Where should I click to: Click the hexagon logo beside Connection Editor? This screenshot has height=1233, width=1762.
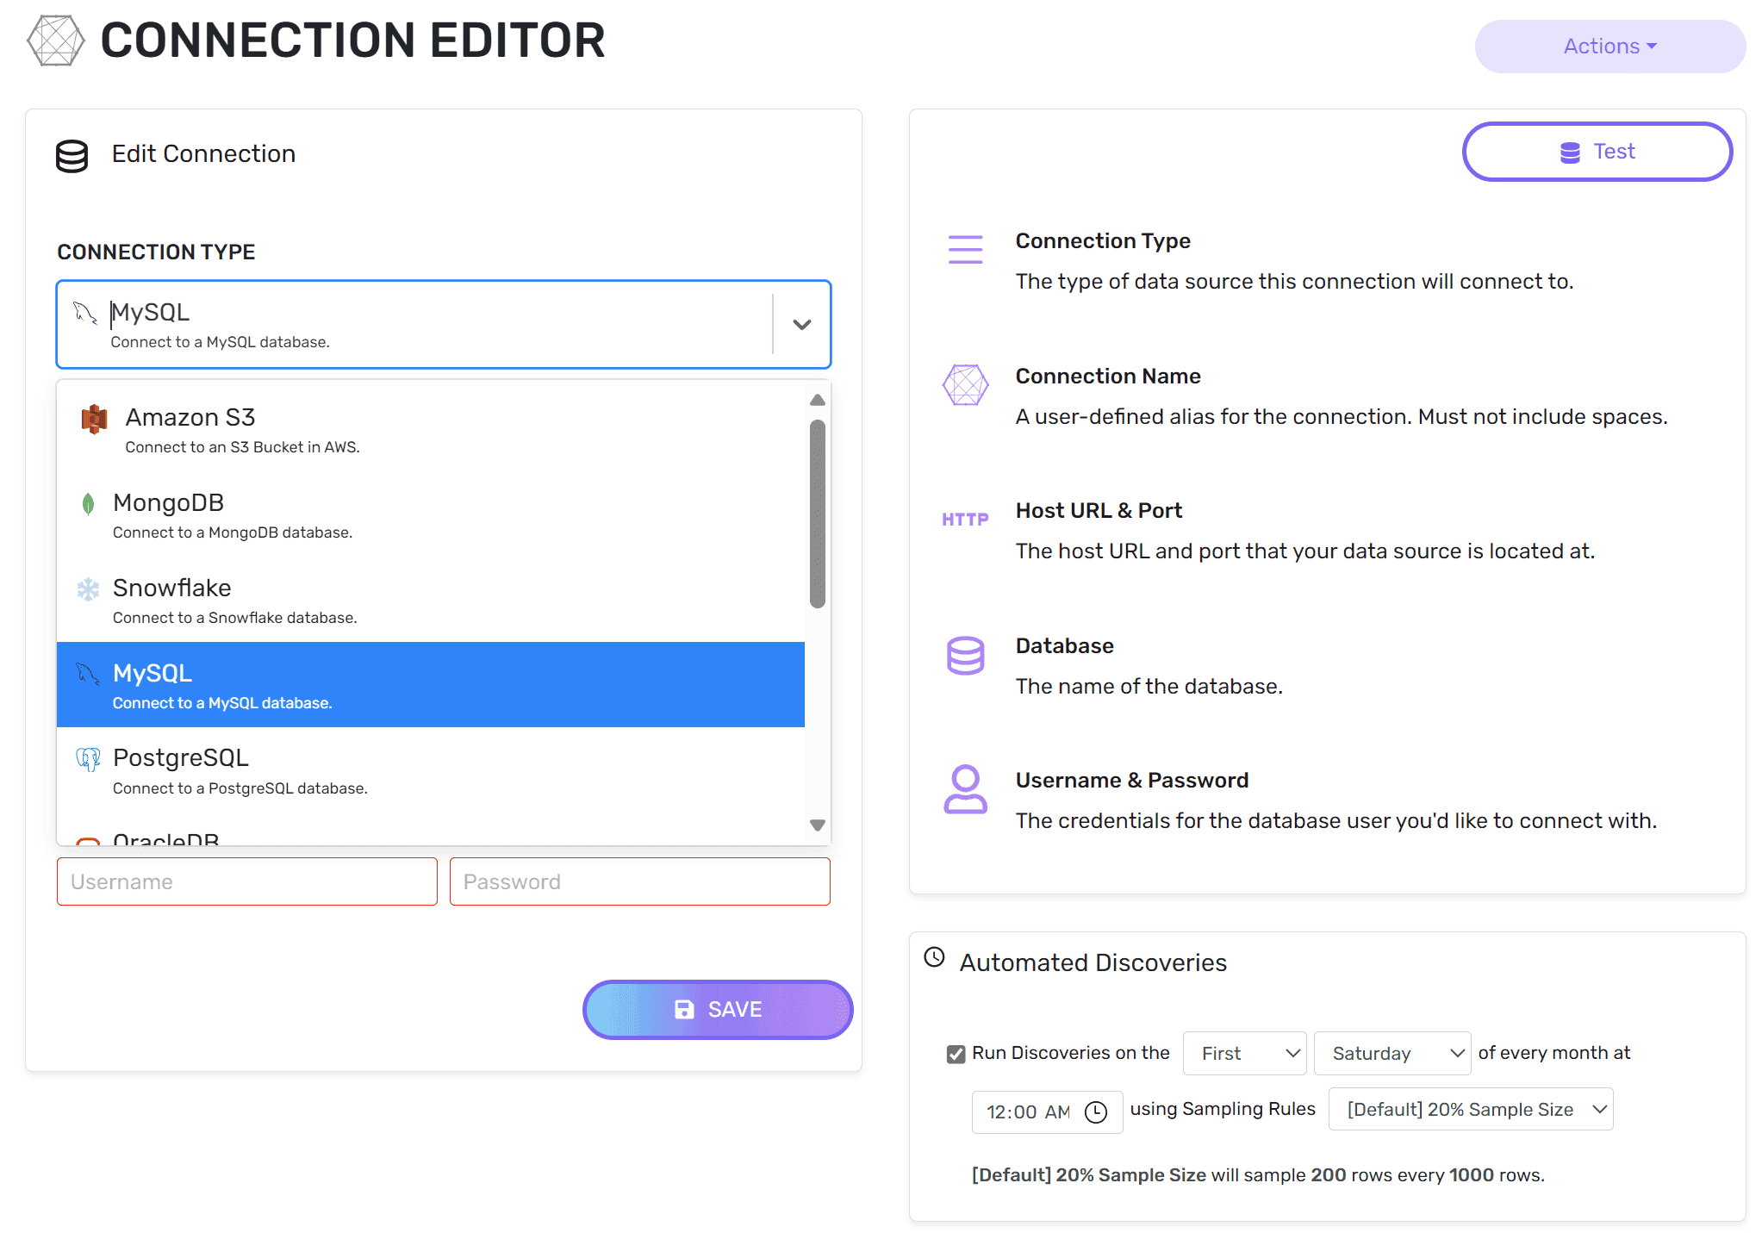56,40
